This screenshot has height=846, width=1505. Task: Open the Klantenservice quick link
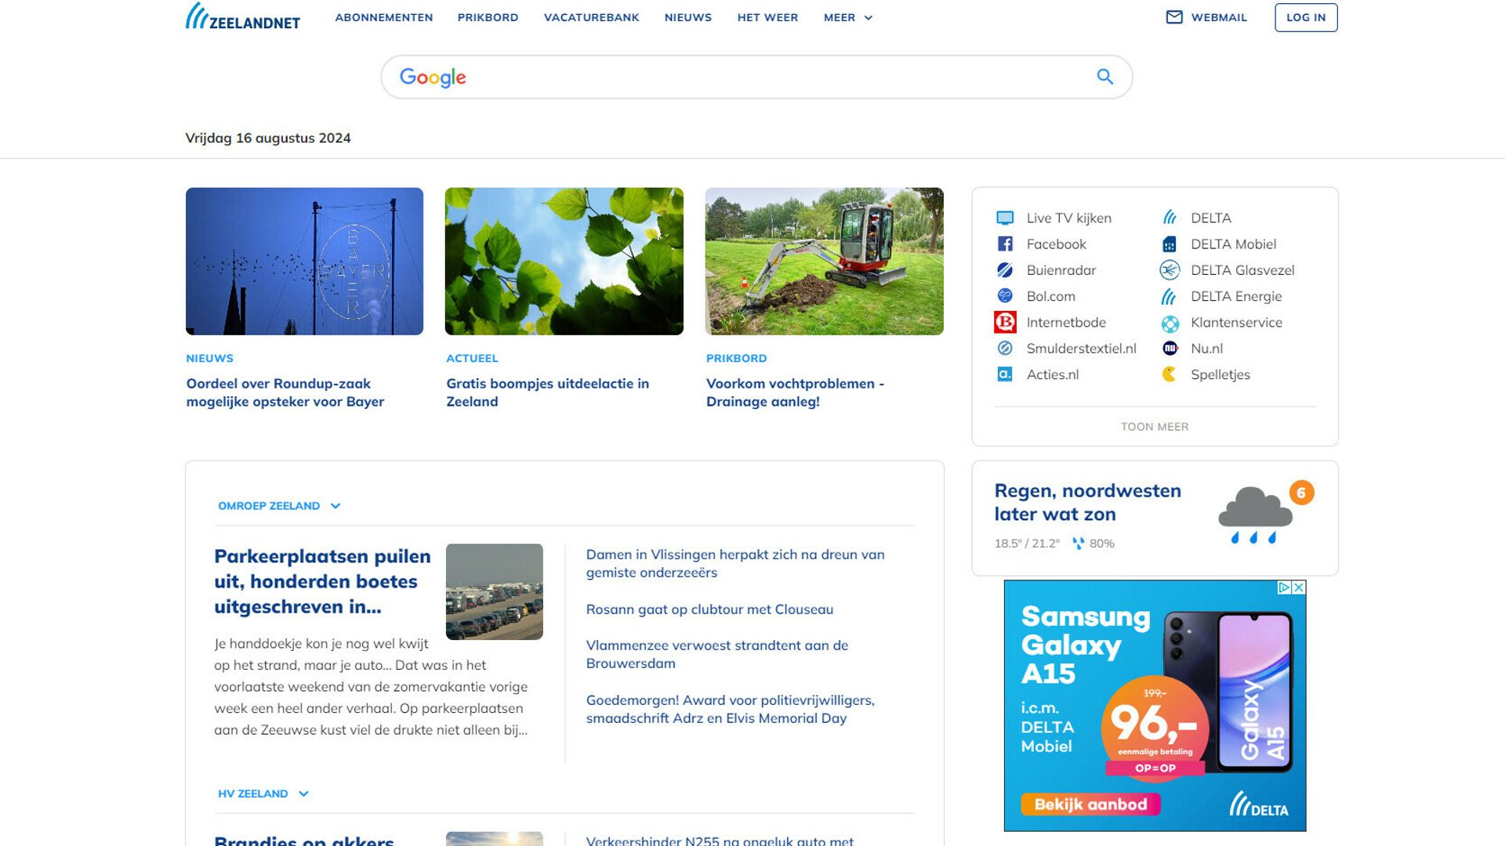tap(1170, 323)
